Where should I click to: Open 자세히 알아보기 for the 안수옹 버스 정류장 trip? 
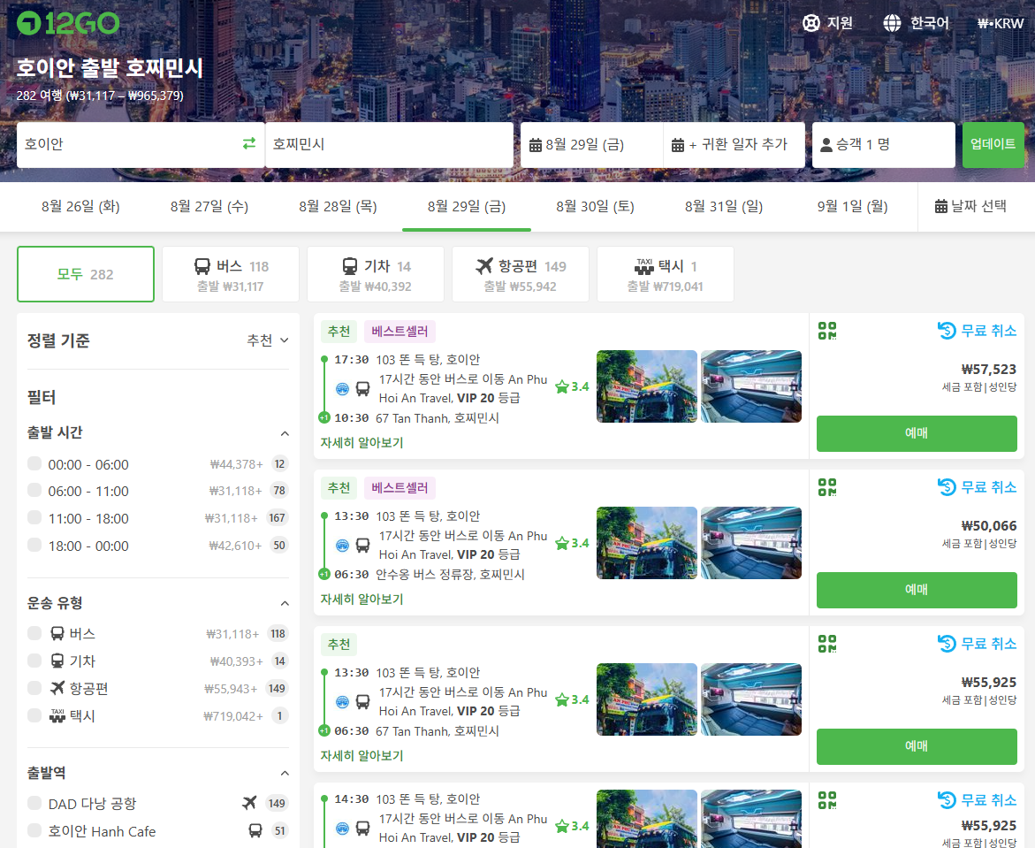point(361,599)
